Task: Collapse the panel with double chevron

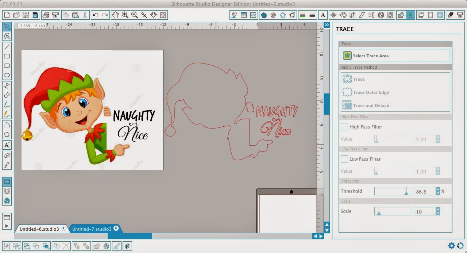Action: 327,25
